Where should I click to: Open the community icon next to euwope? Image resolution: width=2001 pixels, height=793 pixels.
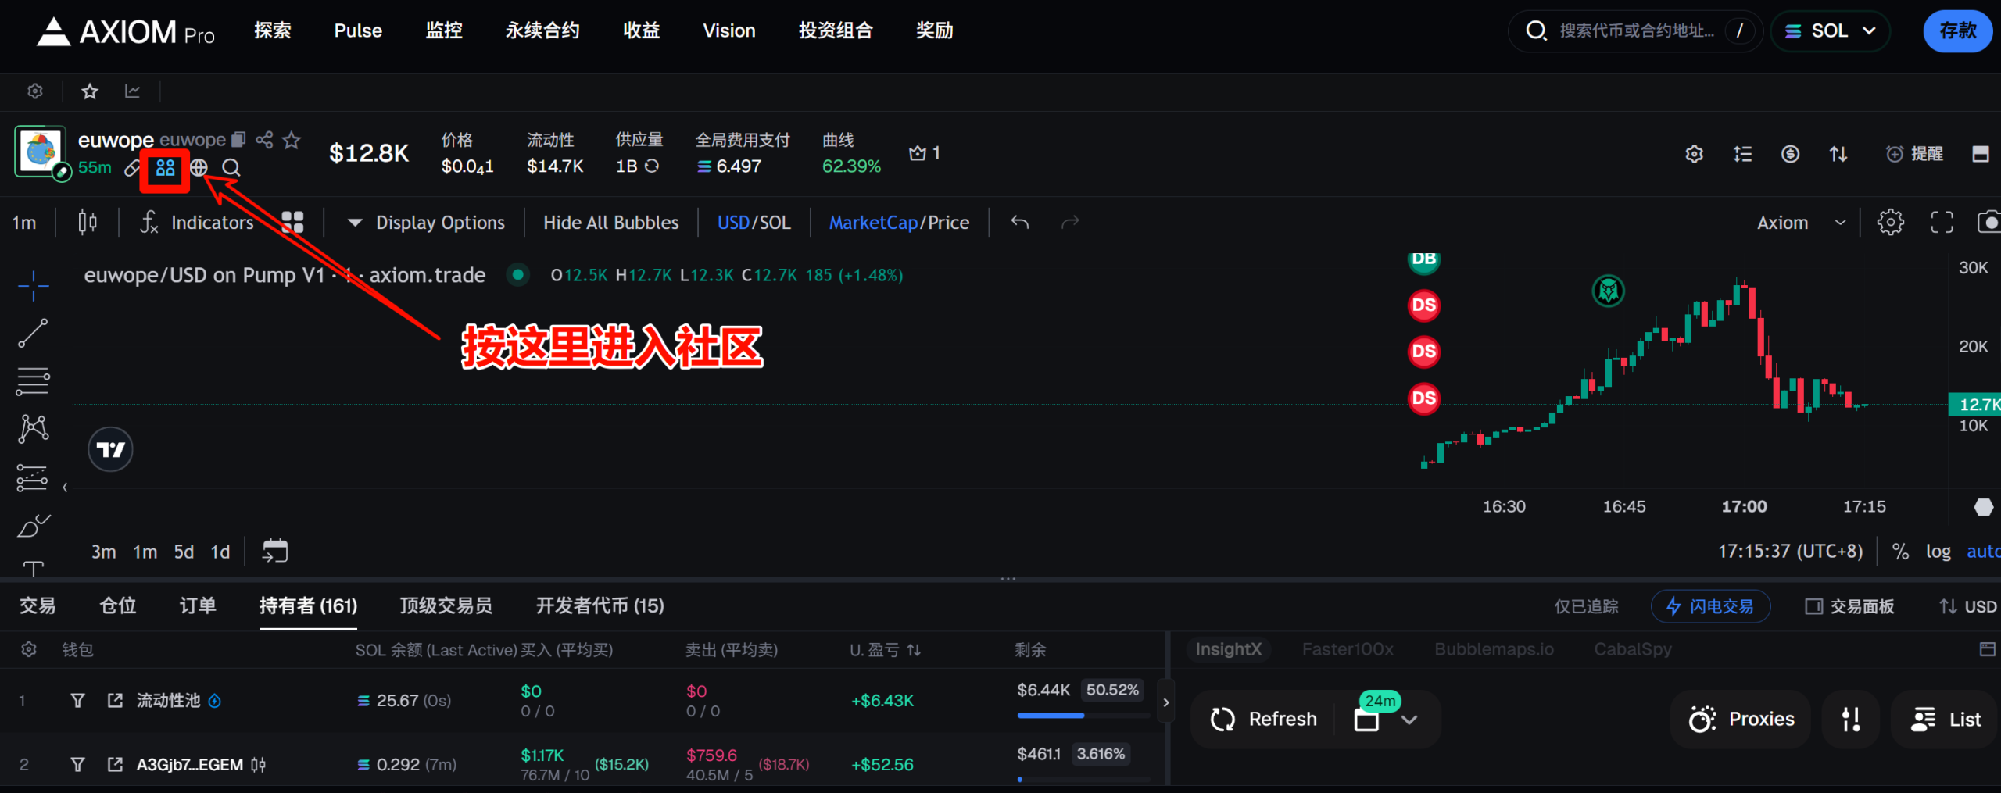(164, 168)
